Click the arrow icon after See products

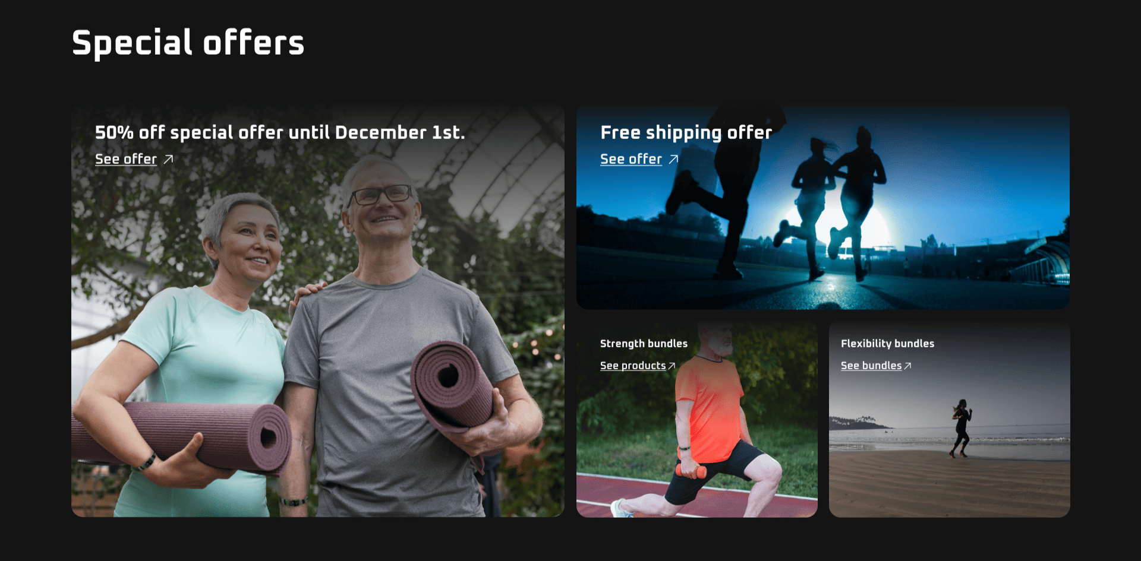pyautogui.click(x=672, y=366)
